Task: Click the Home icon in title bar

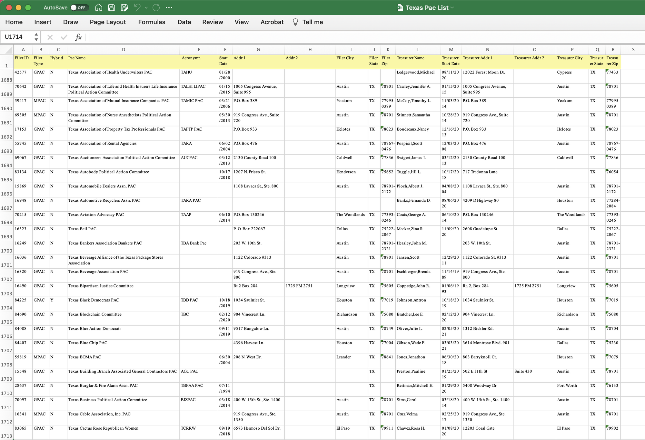Action: 99,7
